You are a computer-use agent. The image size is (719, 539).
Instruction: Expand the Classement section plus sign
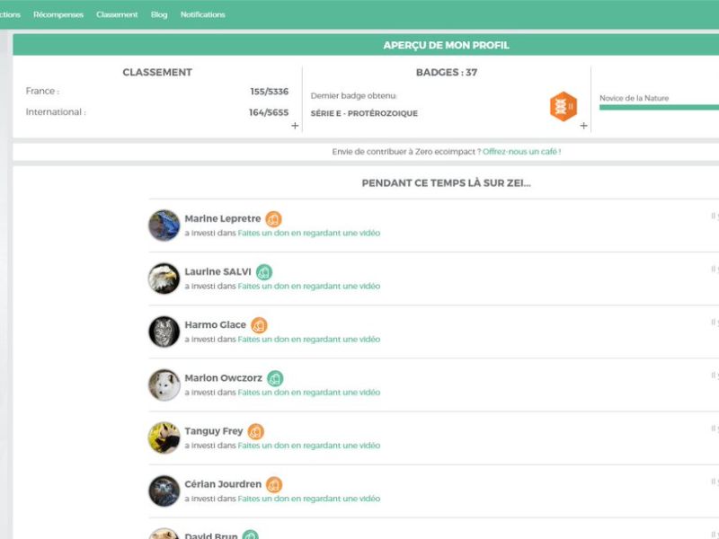coord(295,126)
